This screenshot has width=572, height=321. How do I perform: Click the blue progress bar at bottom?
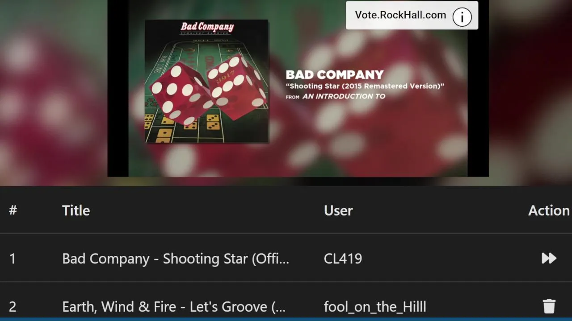pyautogui.click(x=286, y=319)
